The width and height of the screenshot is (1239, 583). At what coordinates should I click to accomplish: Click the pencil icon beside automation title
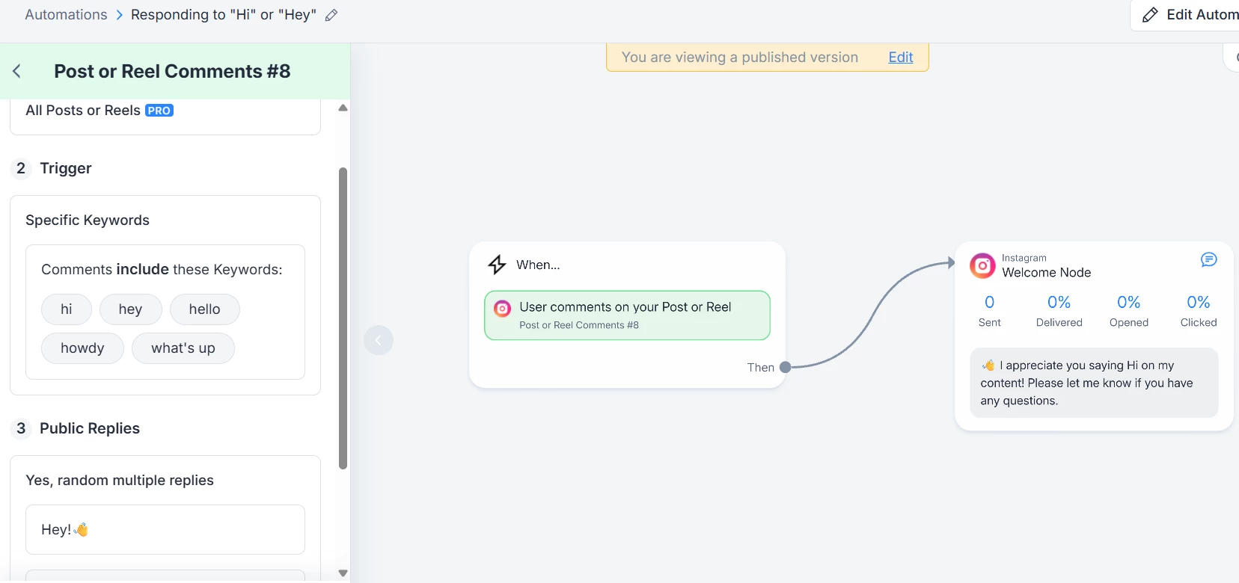pyautogui.click(x=331, y=15)
